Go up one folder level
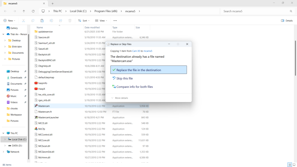 tap(24, 11)
